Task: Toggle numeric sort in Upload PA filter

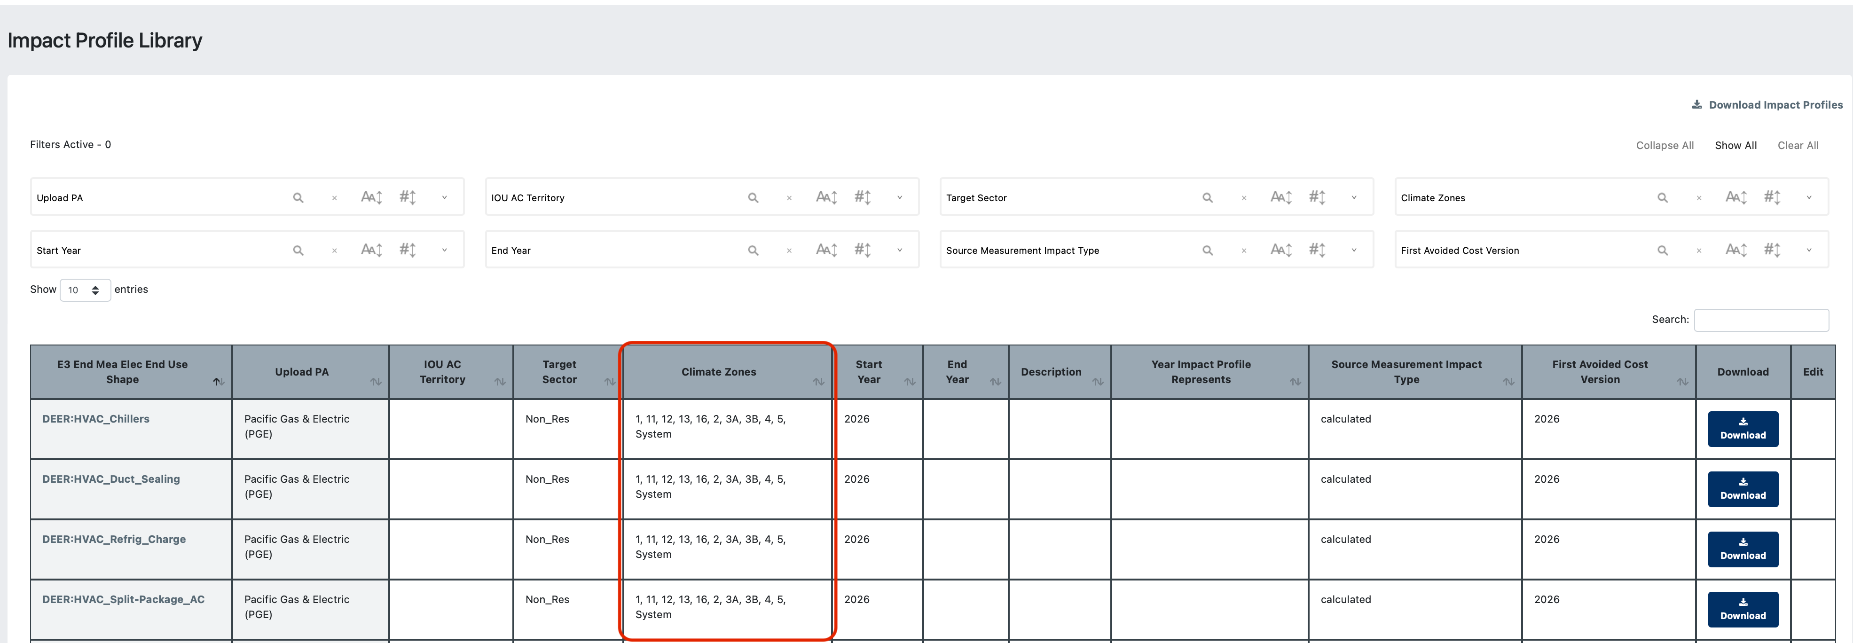Action: pyautogui.click(x=408, y=197)
